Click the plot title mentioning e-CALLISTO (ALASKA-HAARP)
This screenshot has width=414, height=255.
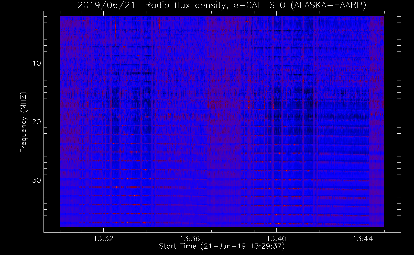222,5
